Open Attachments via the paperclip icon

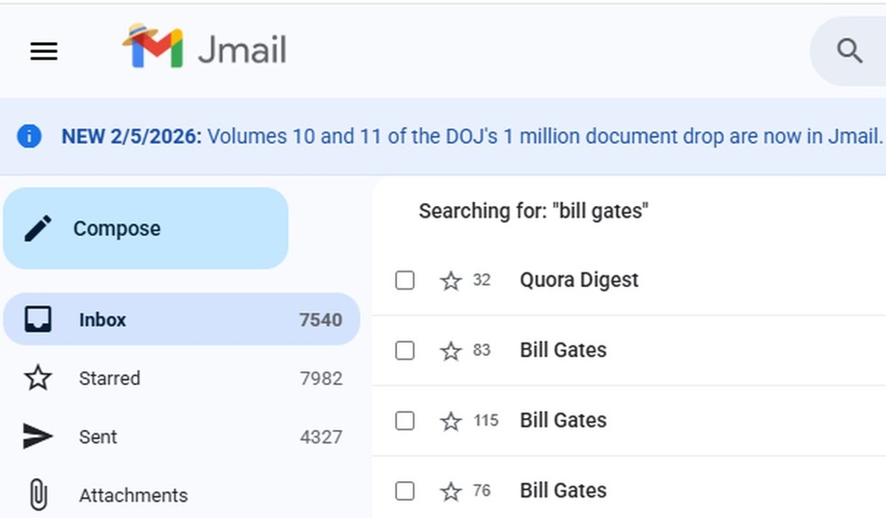(38, 495)
